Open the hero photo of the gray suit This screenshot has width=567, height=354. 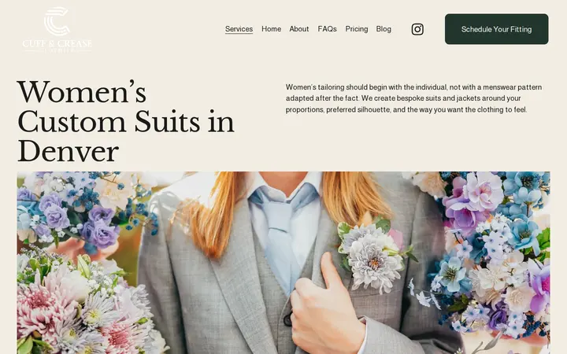283,263
